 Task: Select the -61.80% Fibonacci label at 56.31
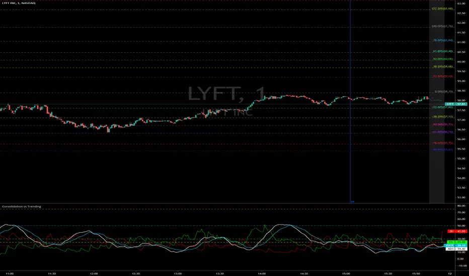(442, 132)
